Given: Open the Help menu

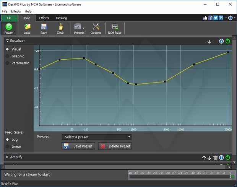Looking at the screenshot, I should click(28, 11).
